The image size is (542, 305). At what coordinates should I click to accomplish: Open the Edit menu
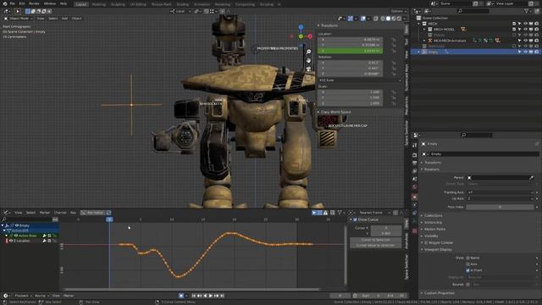click(x=22, y=3)
